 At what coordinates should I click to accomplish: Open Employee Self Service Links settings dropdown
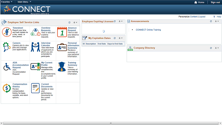pyautogui.click(x=75, y=22)
